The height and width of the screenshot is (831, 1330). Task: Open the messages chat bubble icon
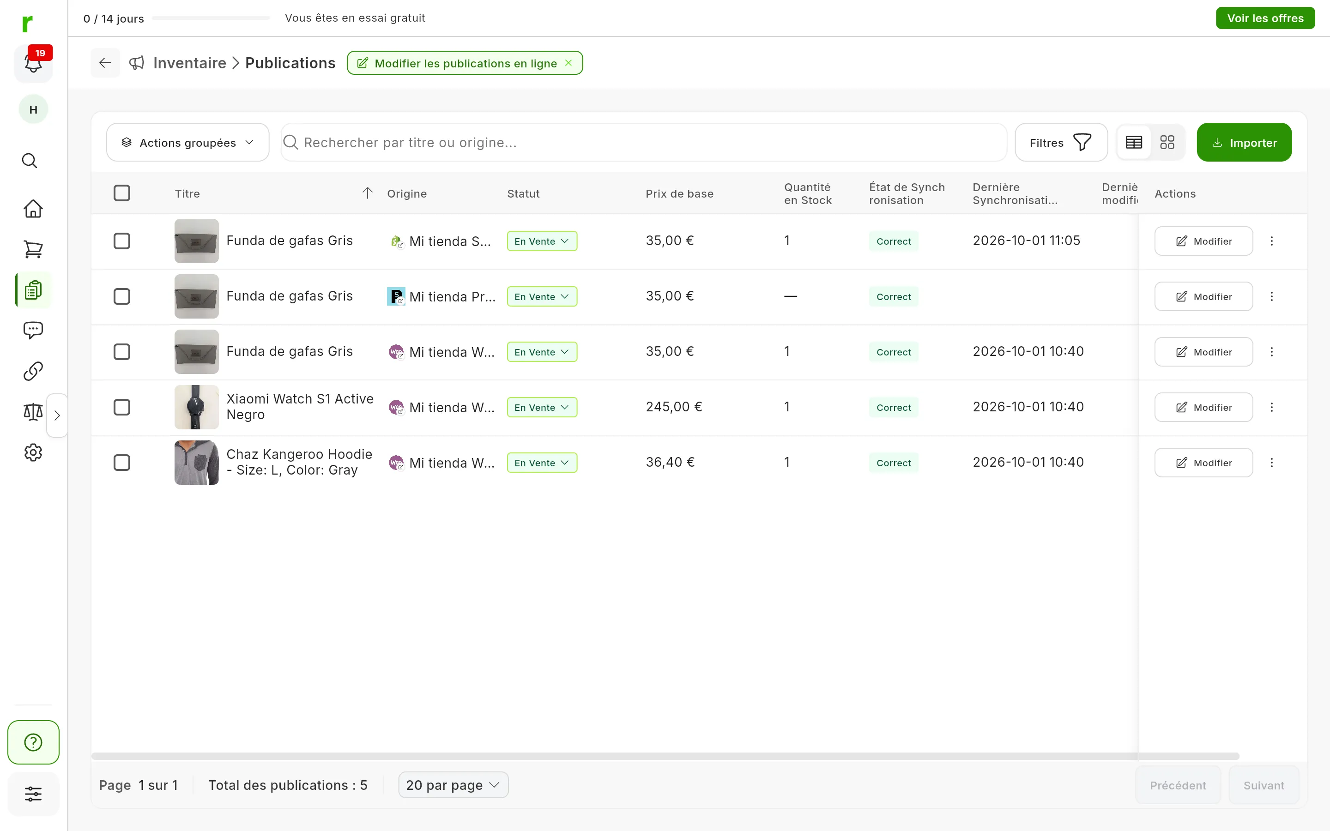[x=33, y=330]
